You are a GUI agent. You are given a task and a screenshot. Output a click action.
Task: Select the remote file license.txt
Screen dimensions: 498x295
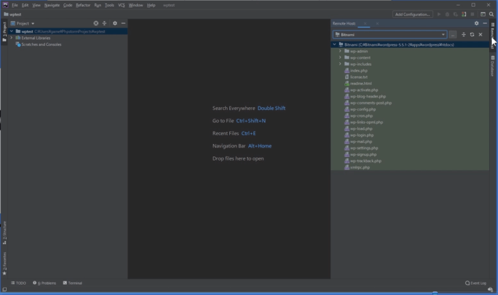pyautogui.click(x=359, y=77)
